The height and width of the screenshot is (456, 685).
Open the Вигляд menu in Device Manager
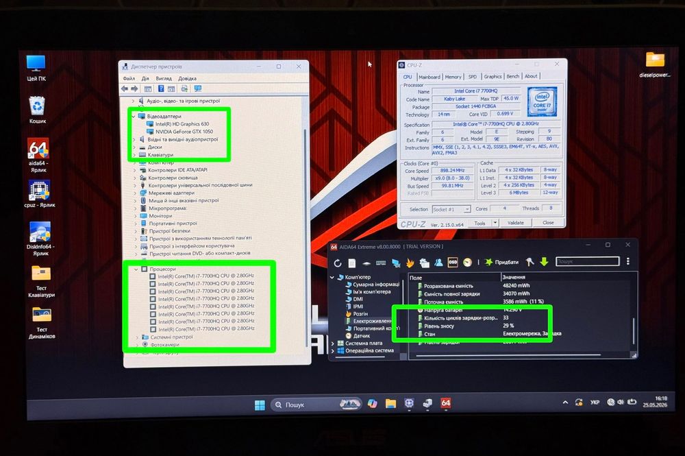164,79
